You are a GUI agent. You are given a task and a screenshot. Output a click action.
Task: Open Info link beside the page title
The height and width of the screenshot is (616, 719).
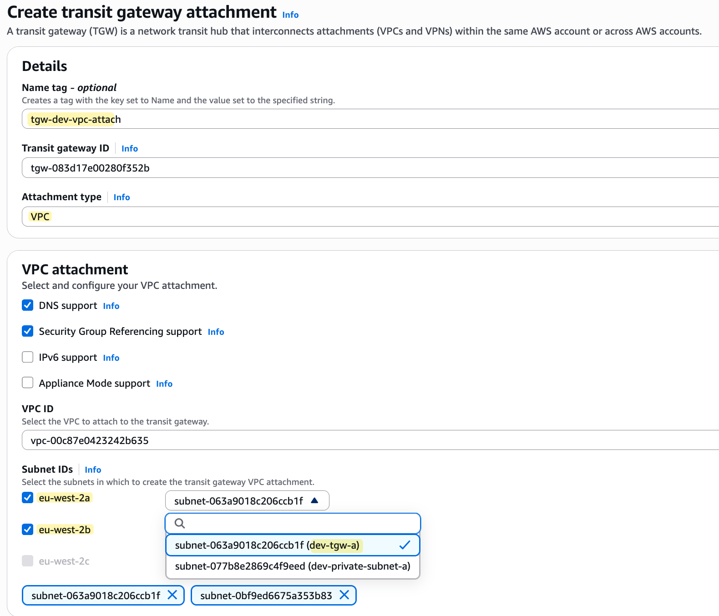point(290,15)
